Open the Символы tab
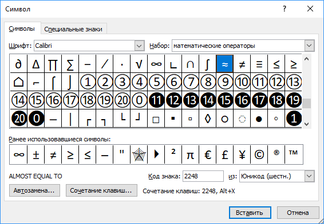The image size is (324, 224). click(22, 28)
